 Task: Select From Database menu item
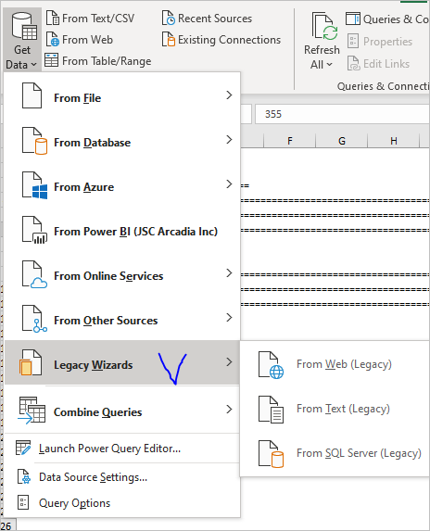(122, 140)
